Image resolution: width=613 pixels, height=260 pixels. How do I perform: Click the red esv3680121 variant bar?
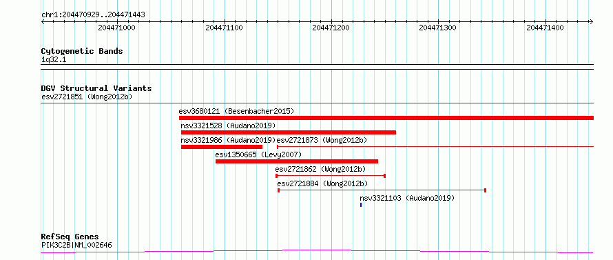tap(386, 118)
